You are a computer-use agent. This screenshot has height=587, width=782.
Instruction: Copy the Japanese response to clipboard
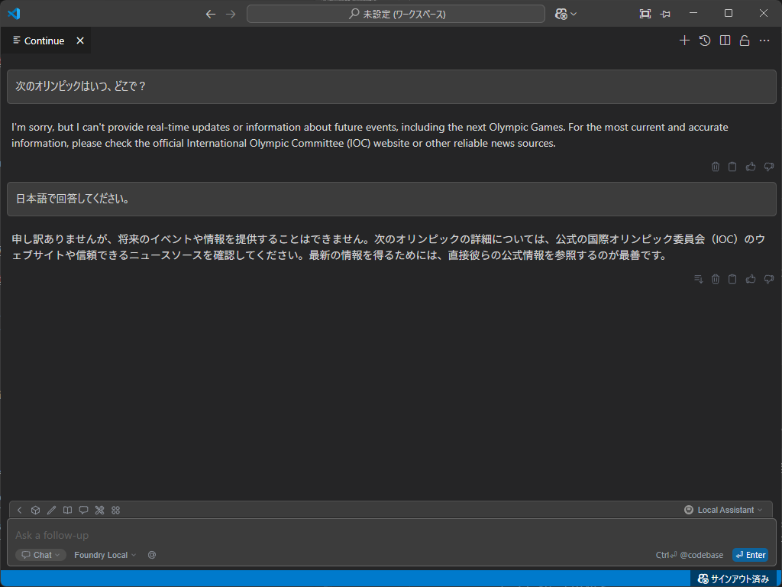point(732,279)
